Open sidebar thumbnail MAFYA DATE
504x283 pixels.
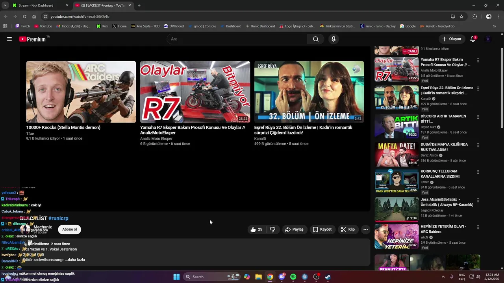click(397, 154)
